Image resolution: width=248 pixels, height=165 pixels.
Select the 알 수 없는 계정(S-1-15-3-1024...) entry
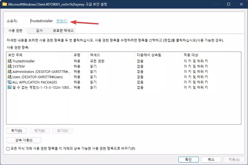124,87
